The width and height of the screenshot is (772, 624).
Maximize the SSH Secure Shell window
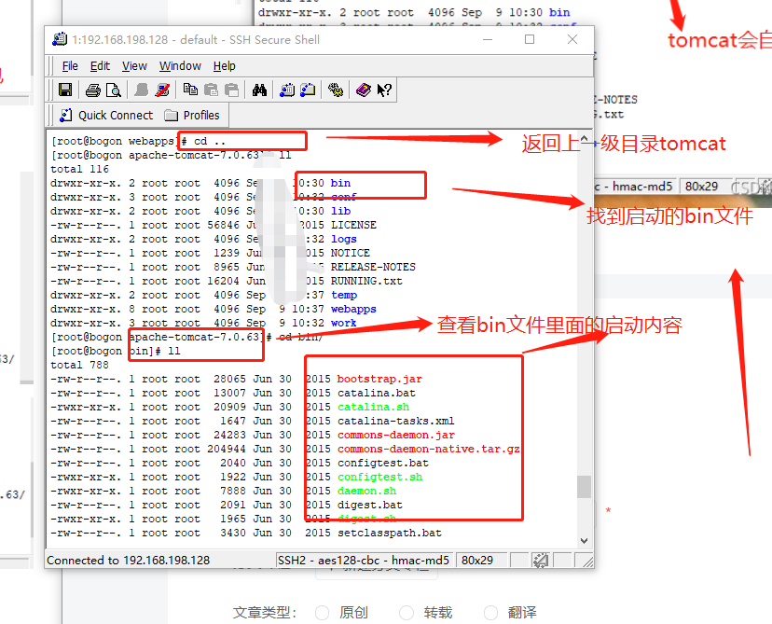pyautogui.click(x=530, y=39)
